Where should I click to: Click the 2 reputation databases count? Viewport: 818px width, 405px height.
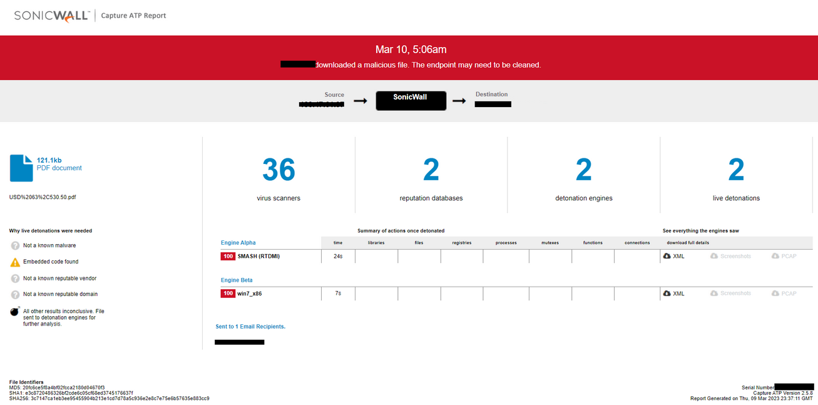click(431, 170)
